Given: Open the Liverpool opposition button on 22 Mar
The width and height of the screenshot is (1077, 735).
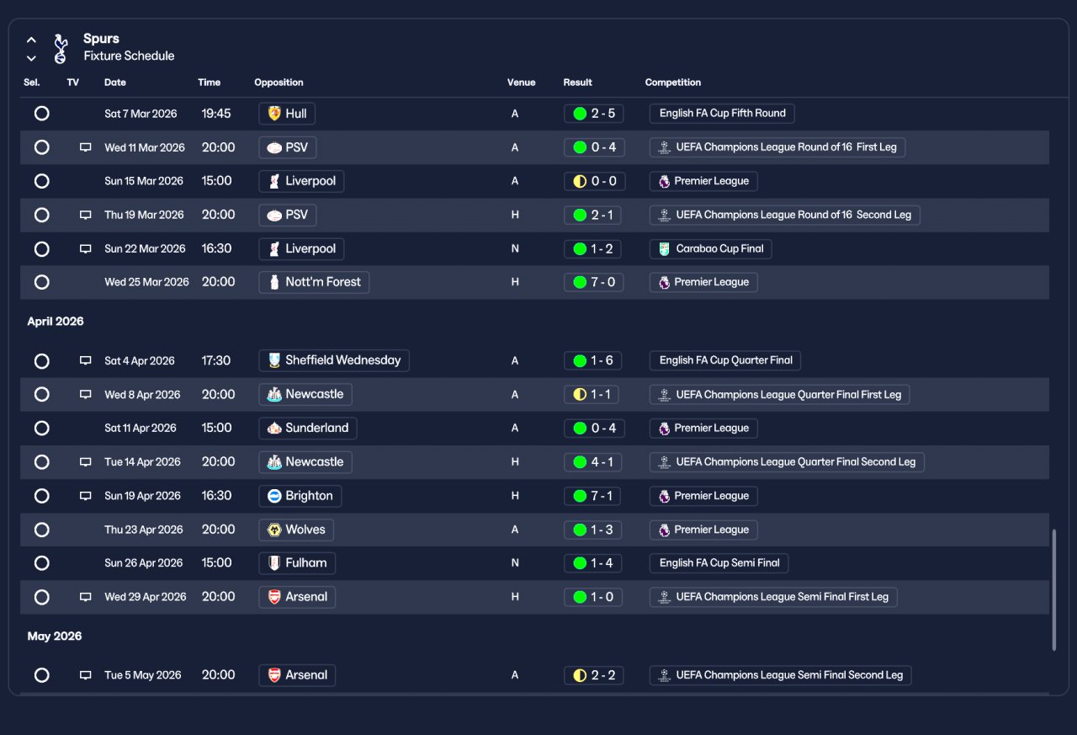Looking at the screenshot, I should click(301, 249).
